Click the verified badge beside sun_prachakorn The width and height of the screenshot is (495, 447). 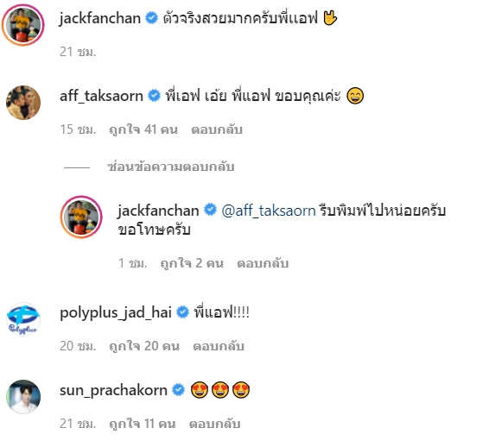tap(178, 390)
